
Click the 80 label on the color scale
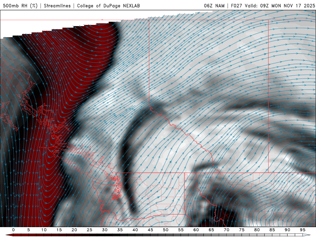click(x=257, y=230)
